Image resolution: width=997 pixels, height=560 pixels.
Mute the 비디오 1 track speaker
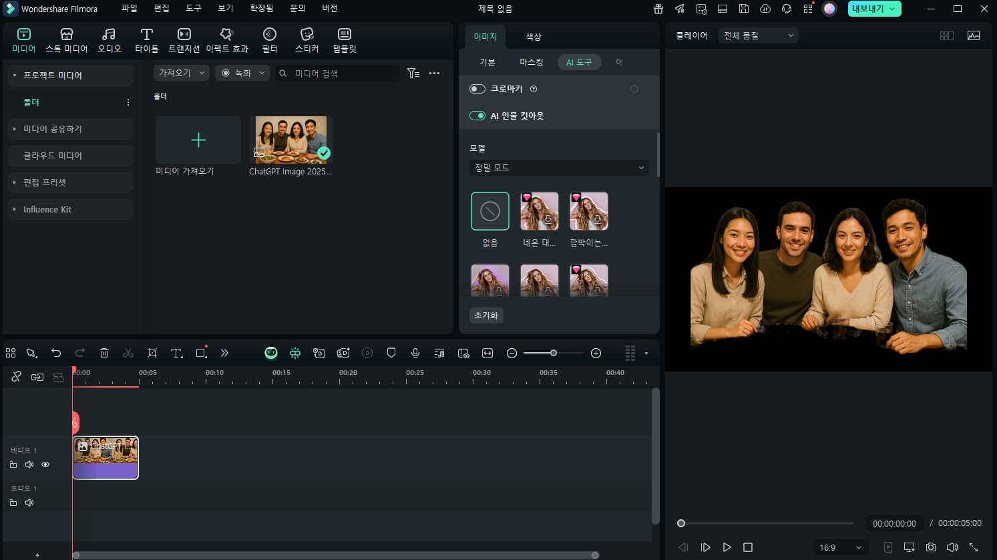[x=29, y=464]
